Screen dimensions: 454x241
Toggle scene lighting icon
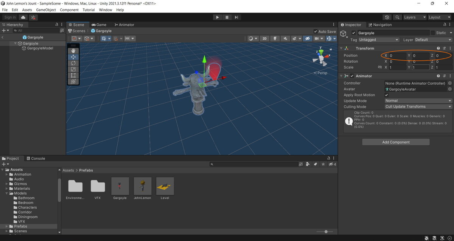[275, 39]
